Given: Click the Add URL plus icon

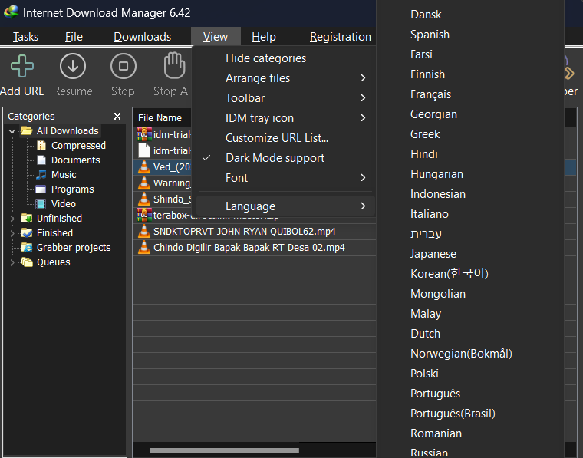Looking at the screenshot, I should [x=22, y=66].
